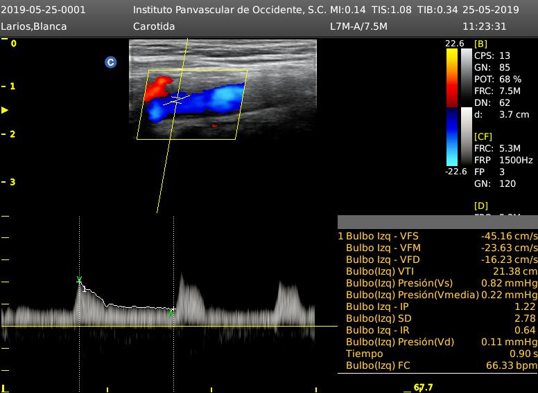Viewport: 538px width, 393px height.
Task: Click the CPS: 13 parameter
Action: pyautogui.click(x=492, y=55)
